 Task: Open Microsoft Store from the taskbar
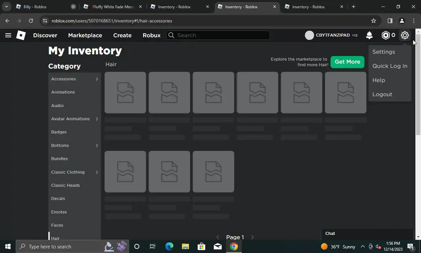click(x=201, y=246)
